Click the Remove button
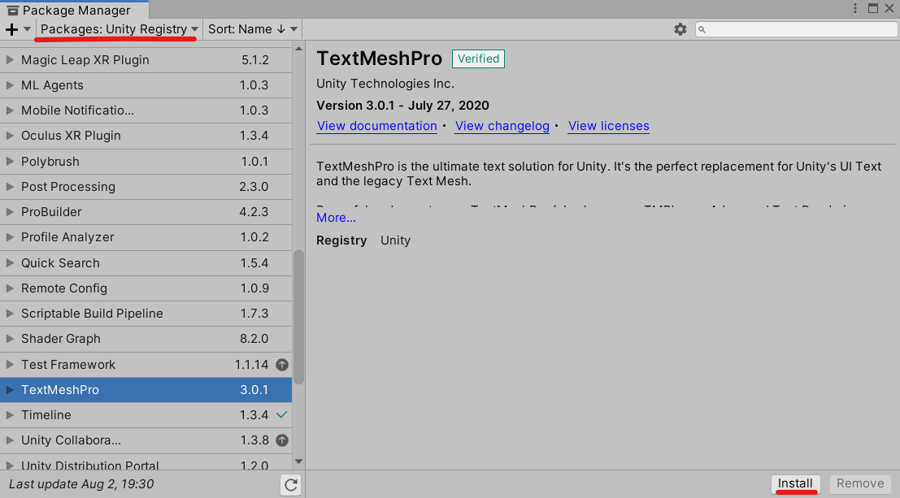This screenshot has width=900, height=498. [x=860, y=483]
